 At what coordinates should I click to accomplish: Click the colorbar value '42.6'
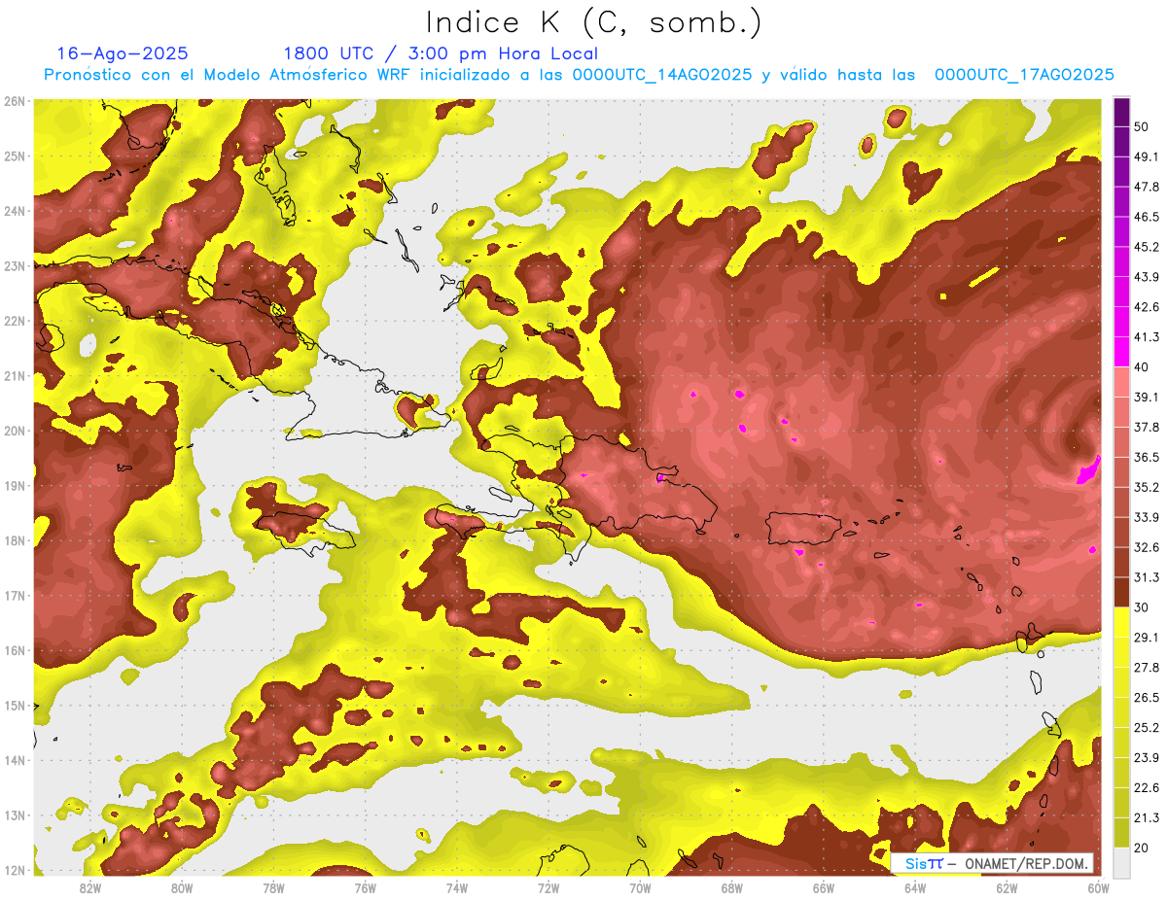tap(1147, 307)
